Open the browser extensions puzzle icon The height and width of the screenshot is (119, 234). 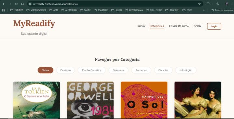[208, 4]
